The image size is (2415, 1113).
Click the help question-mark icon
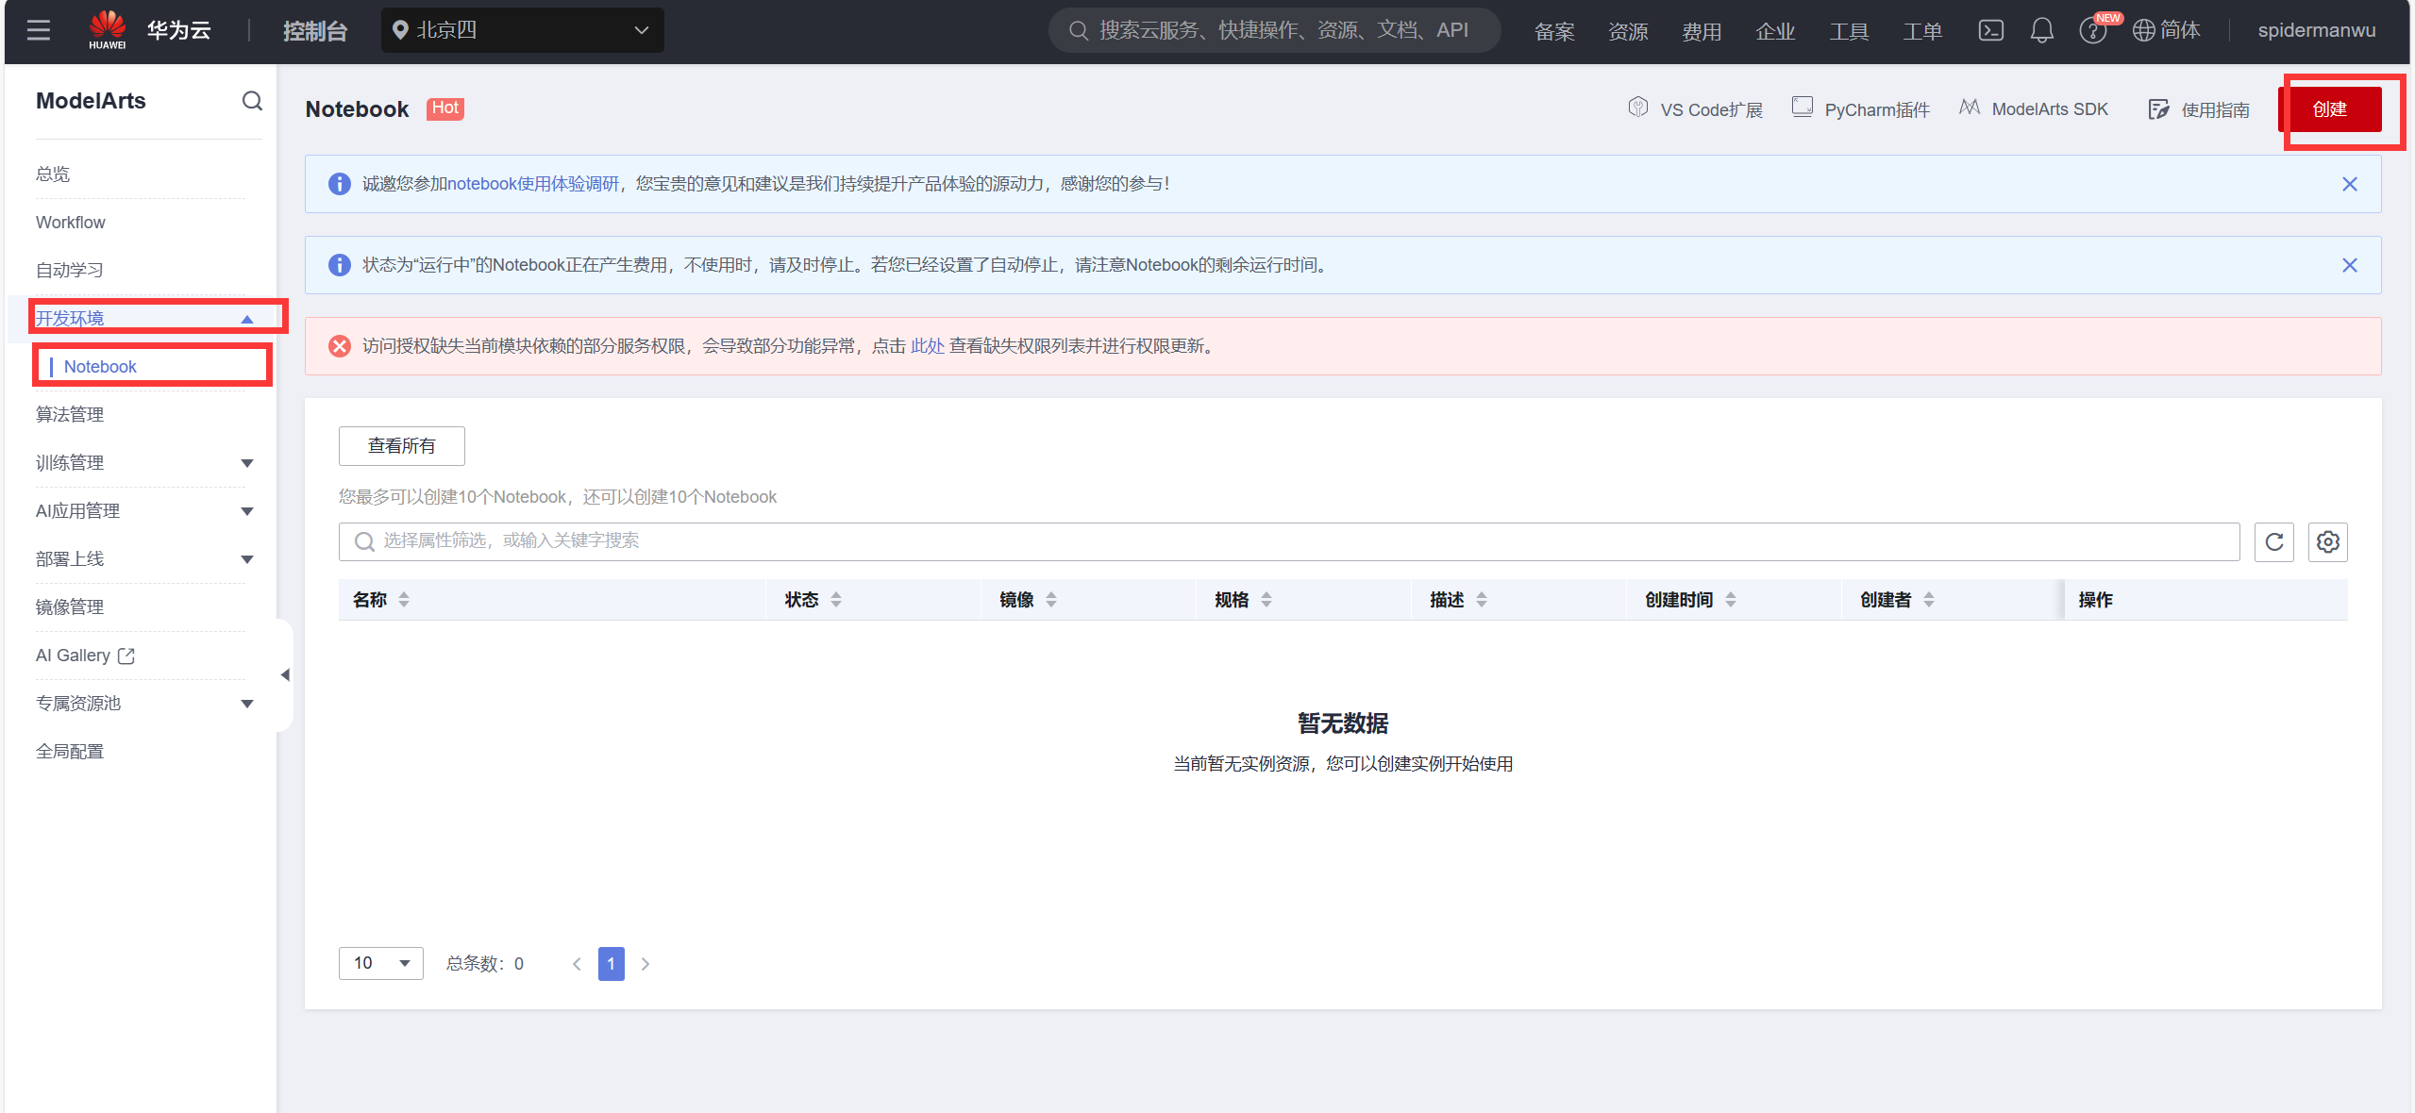pyautogui.click(x=2091, y=31)
